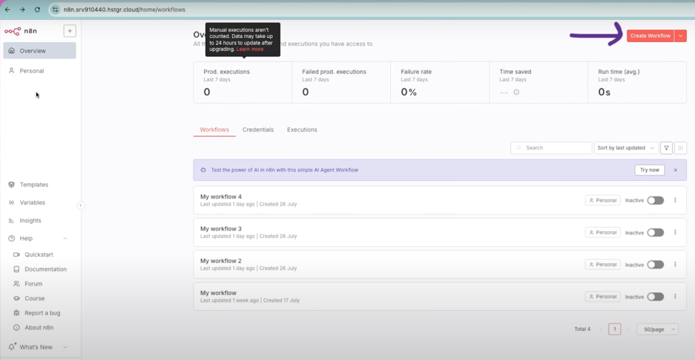
Task: Click the Personal badge on My workflow 2
Action: [603, 265]
